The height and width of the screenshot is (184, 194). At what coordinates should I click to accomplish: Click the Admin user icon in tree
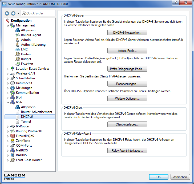(x=18, y=40)
